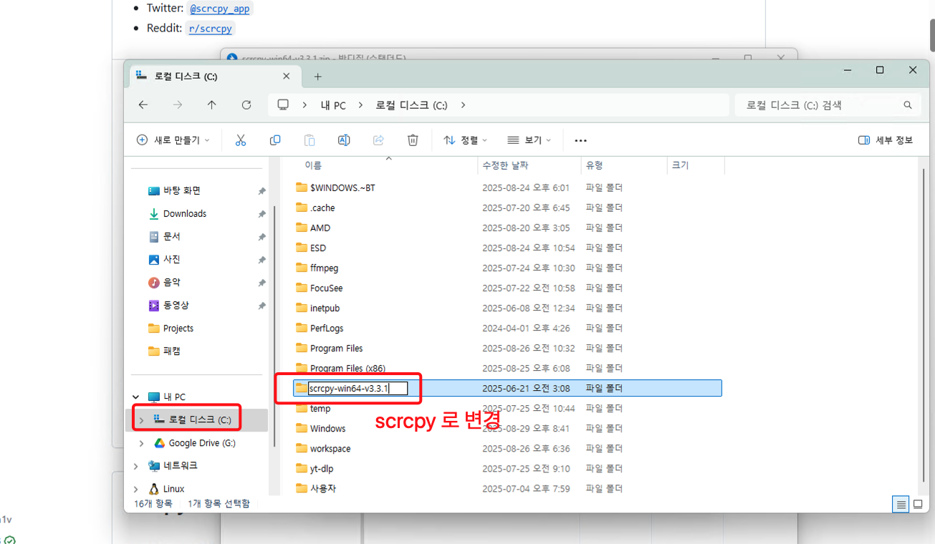Open the @scrcpy_app Twitter link
The height and width of the screenshot is (544, 935).
click(x=220, y=9)
